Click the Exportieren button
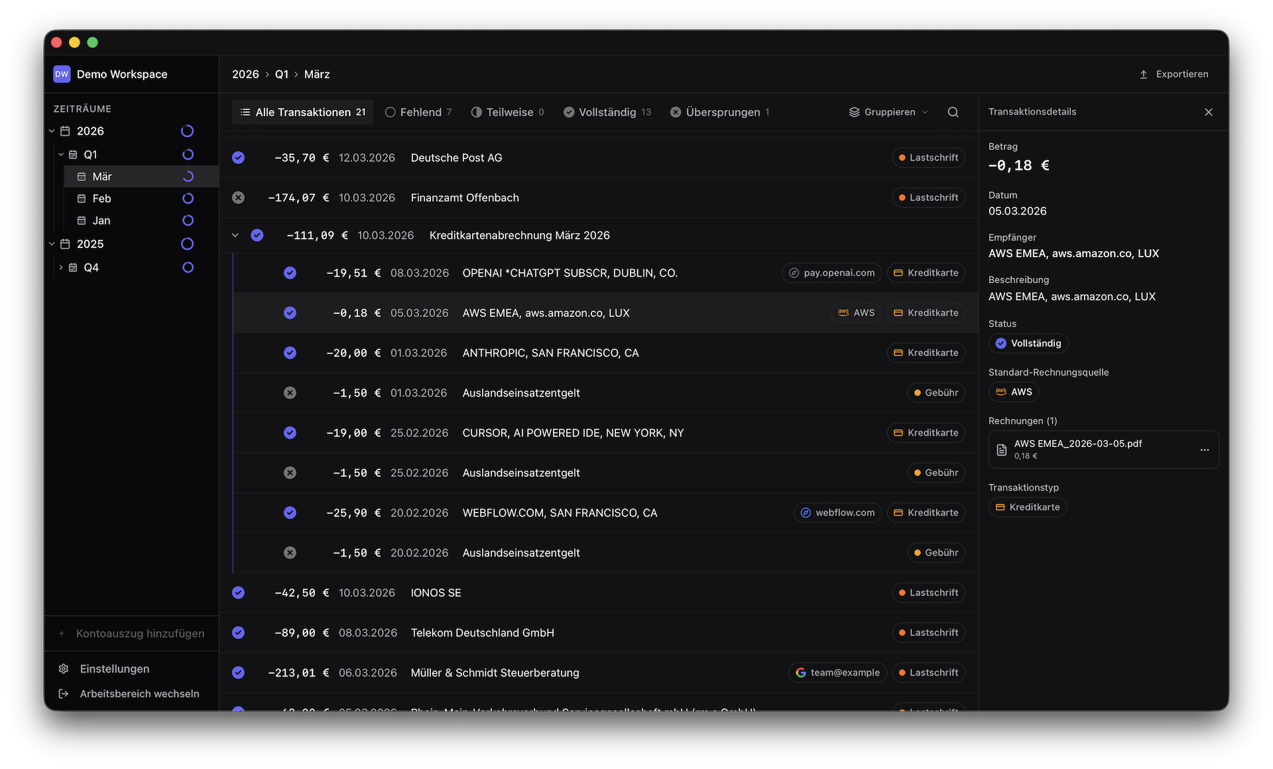This screenshot has width=1273, height=769. (x=1174, y=74)
